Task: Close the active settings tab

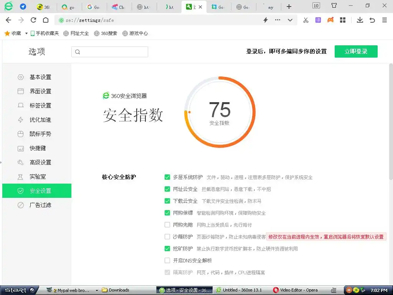Action: click(x=200, y=7)
